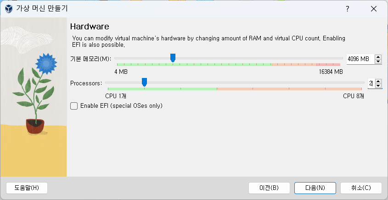Proceed with the 다음(N) button

315,188
